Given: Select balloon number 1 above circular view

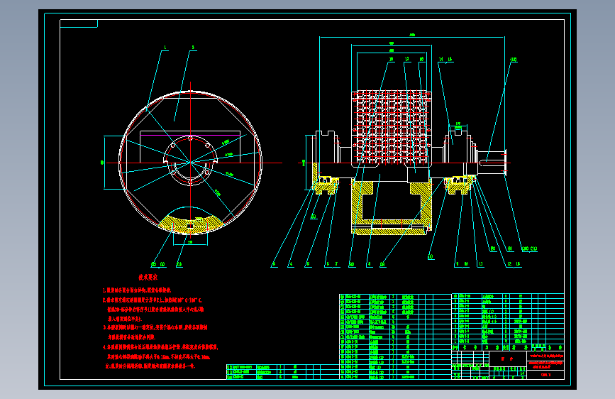Looking at the screenshot, I should point(165,48).
